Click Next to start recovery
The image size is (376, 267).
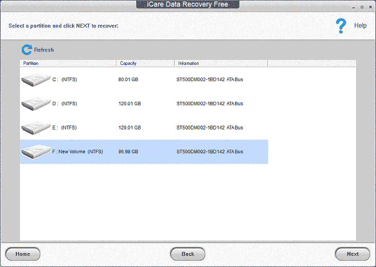[352, 254]
